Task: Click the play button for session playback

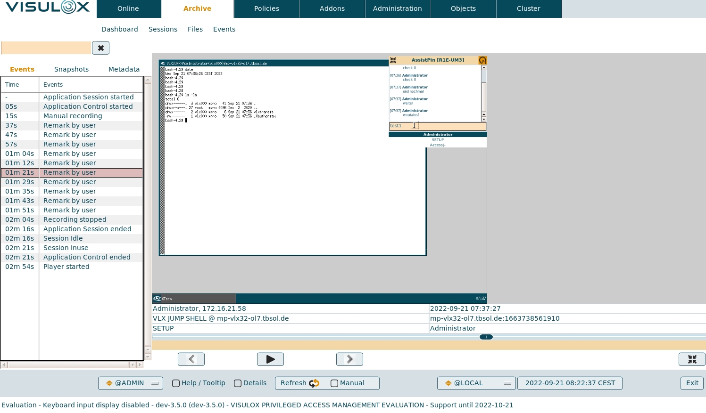Action: point(270,359)
